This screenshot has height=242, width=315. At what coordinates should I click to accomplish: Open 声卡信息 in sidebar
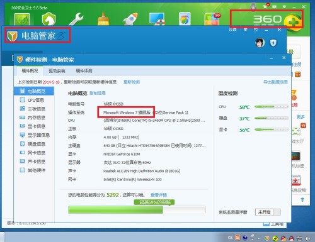[x=34, y=162]
